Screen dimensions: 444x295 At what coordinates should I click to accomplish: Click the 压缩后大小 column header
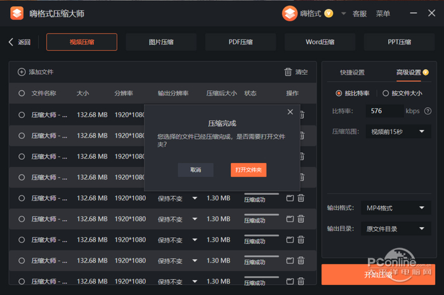coord(221,93)
